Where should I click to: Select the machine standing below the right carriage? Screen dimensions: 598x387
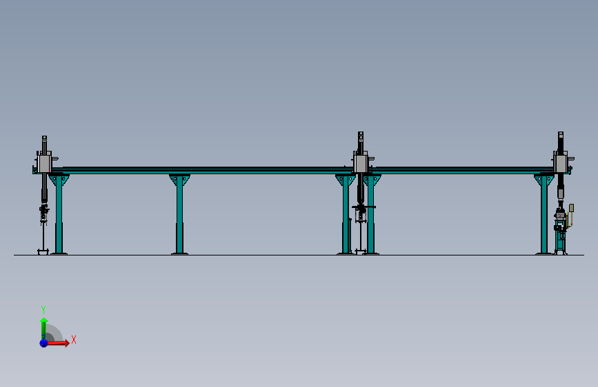click(561, 230)
